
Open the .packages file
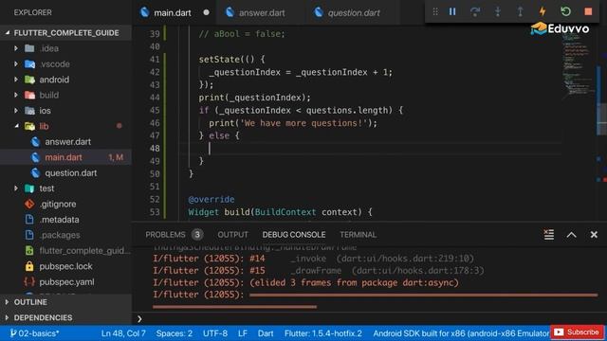65,235
